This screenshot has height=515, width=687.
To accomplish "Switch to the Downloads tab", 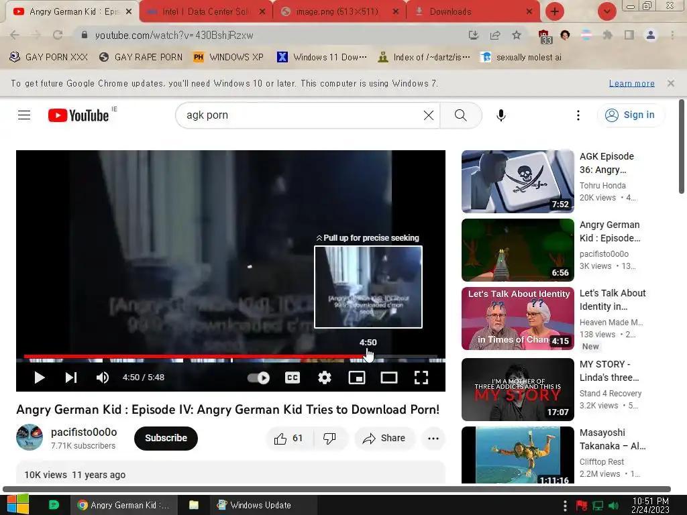I will coord(472,11).
